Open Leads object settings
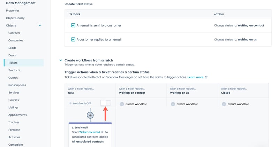The height and width of the screenshot is (147, 279). (x=12, y=48)
